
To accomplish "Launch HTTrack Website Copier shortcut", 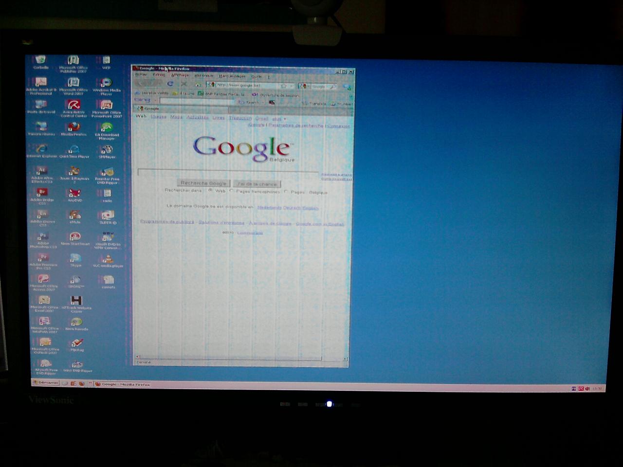I will click(76, 304).
